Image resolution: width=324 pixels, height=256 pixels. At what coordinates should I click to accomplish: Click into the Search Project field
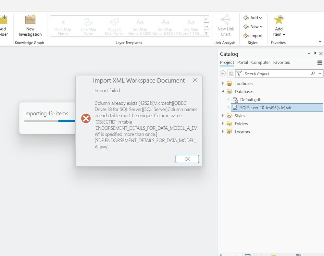277,74
